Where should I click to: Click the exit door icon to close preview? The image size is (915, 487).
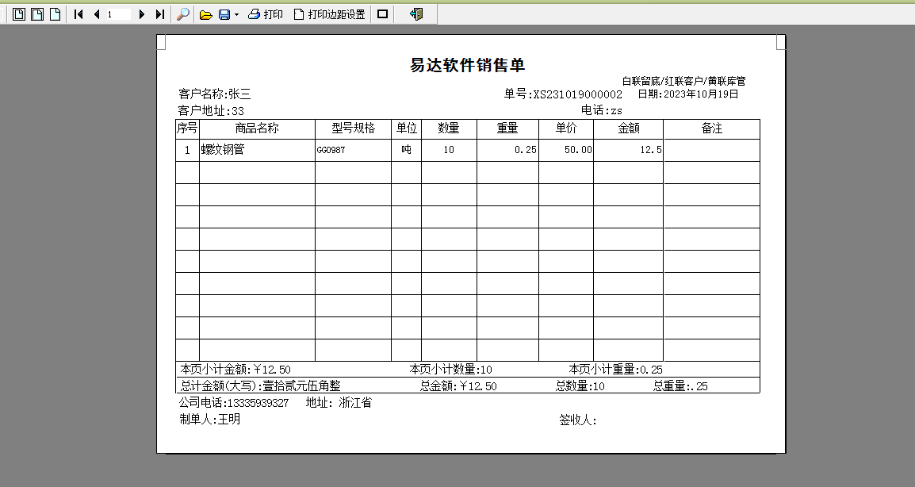415,13
